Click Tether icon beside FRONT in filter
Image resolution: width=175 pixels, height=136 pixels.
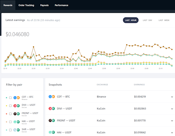[18, 114]
